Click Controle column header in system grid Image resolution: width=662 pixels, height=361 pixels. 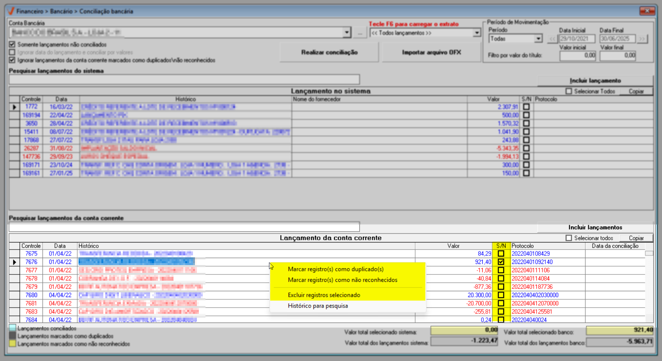point(31,99)
